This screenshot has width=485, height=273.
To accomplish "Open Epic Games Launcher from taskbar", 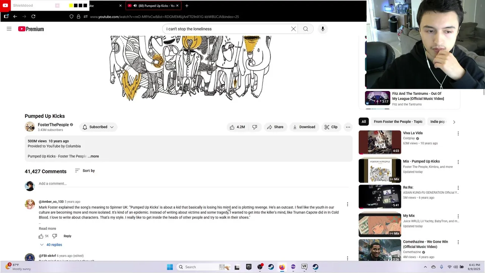I will (249, 267).
